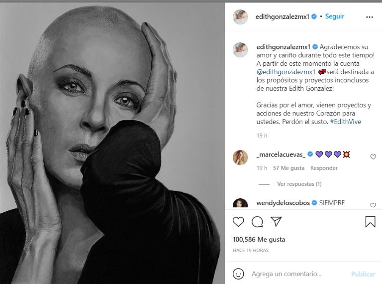382x284 pixels.
Task: Save post using the bookmark icon
Action: pos(370,222)
